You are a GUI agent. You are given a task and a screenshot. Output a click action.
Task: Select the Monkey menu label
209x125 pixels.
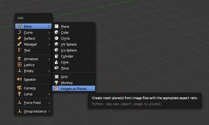tap(67, 83)
